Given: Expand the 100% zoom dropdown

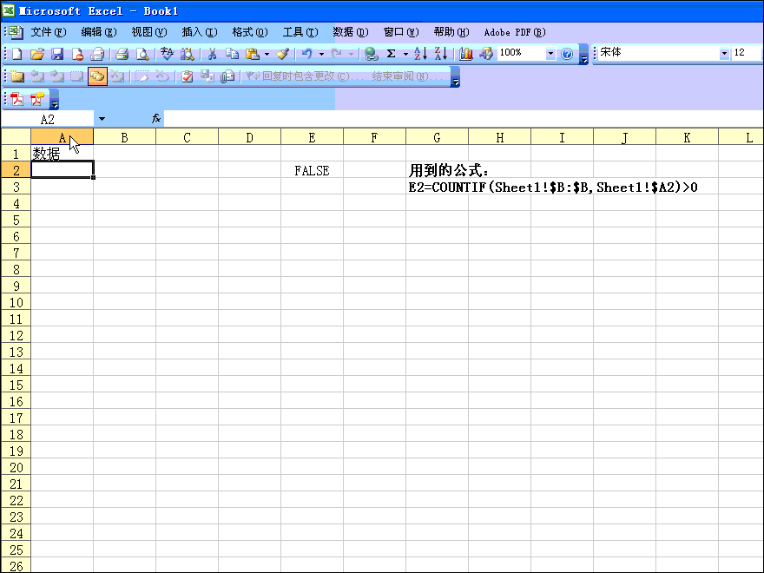Looking at the screenshot, I should click(550, 54).
